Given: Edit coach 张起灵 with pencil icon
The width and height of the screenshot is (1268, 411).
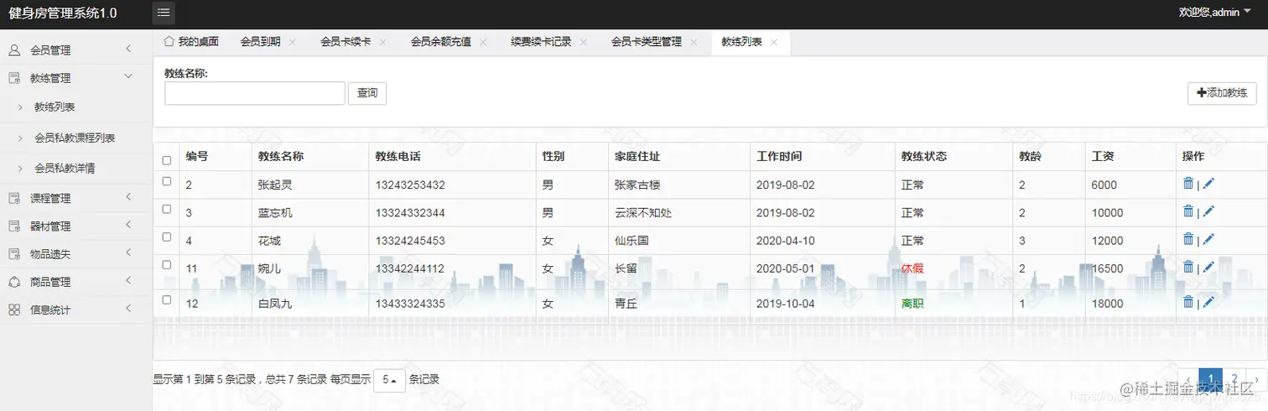Looking at the screenshot, I should (x=1208, y=184).
